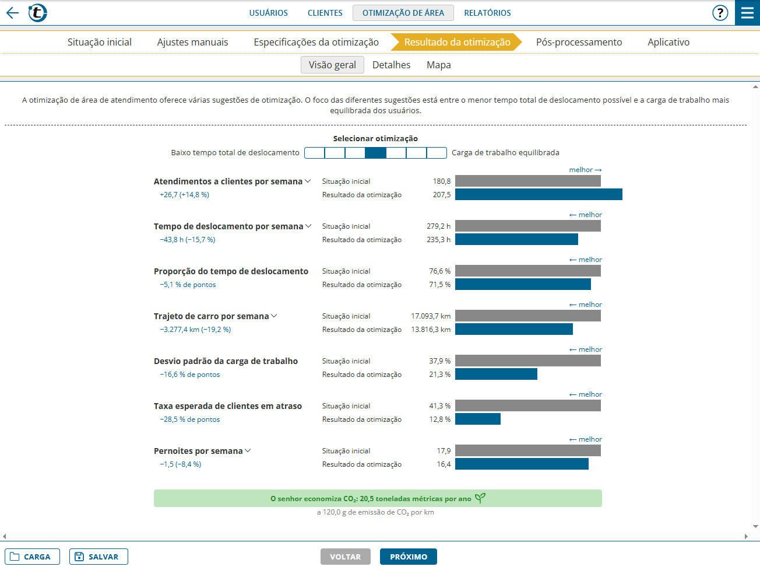
Task: Open the Relatórios menu
Action: point(487,13)
